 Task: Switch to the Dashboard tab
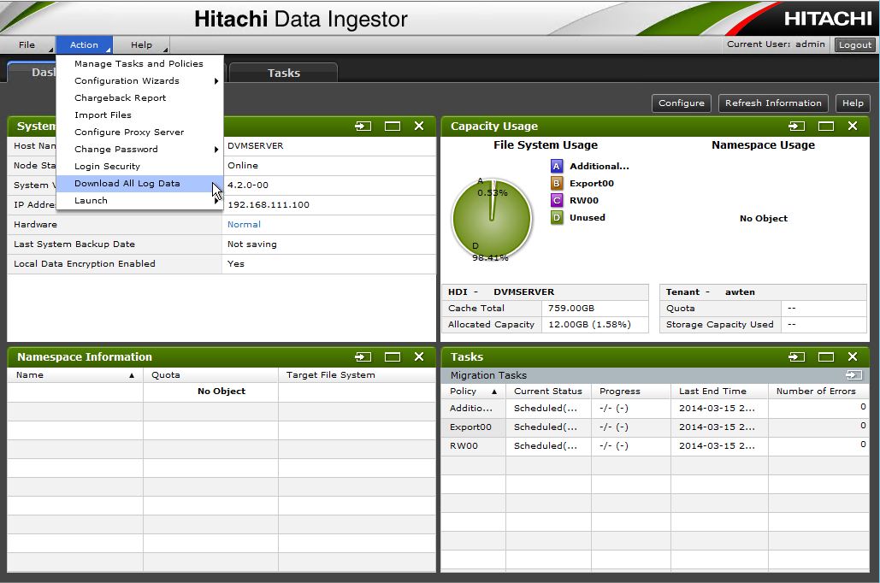32,73
